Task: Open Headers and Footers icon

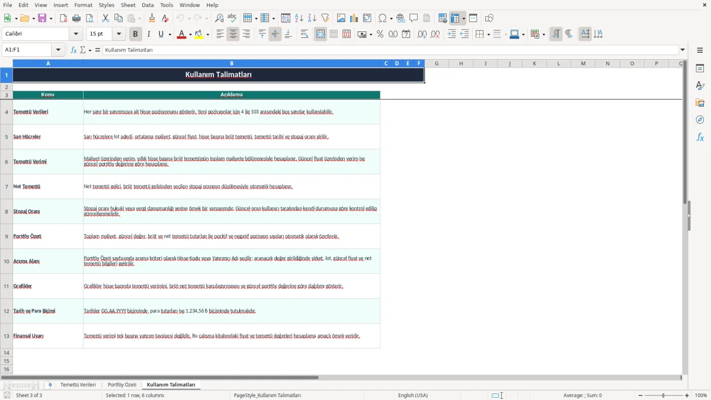Action: (x=427, y=18)
